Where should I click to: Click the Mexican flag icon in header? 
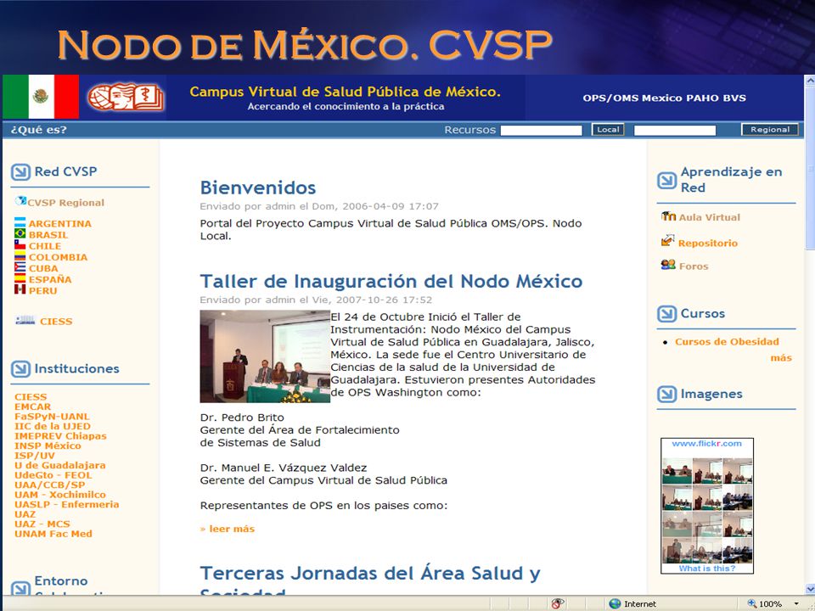41,97
